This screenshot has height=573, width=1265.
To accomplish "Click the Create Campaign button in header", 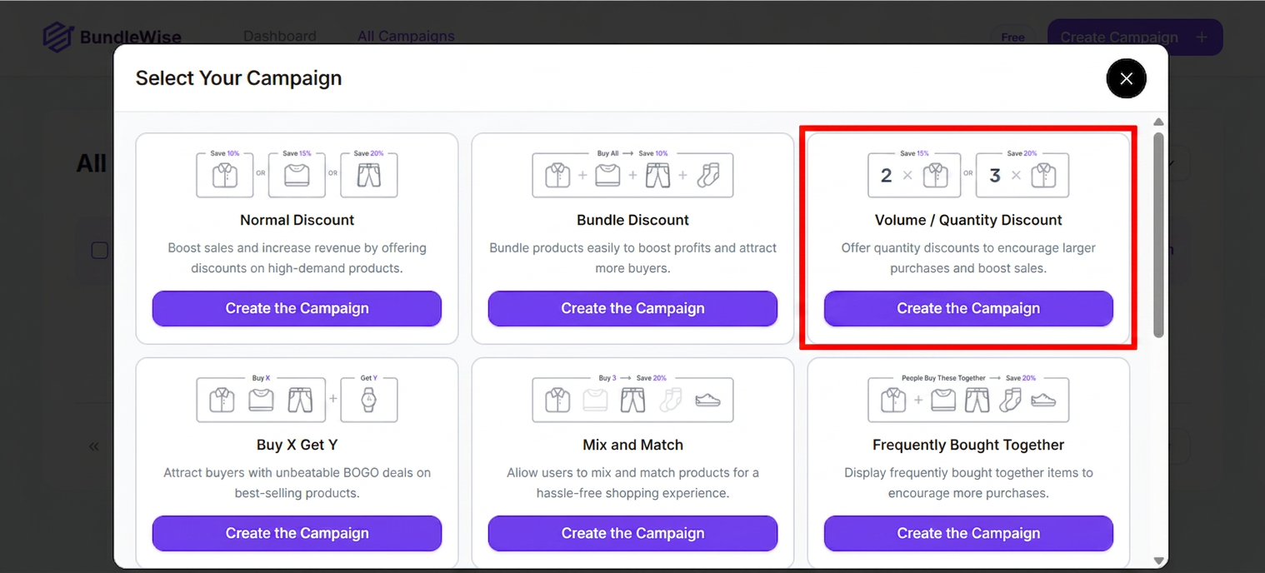I will pyautogui.click(x=1134, y=37).
